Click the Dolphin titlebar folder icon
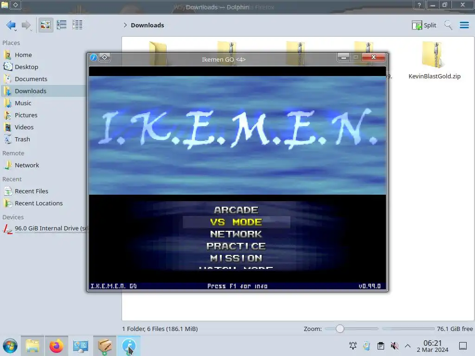The width and height of the screenshot is (475, 356). pyautogui.click(x=5, y=5)
